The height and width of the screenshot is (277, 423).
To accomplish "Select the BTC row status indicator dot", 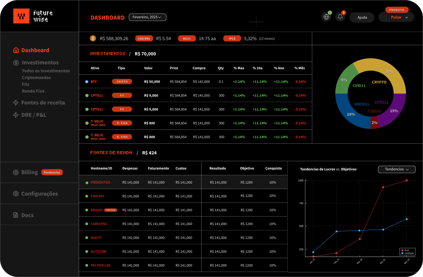I will (86, 81).
